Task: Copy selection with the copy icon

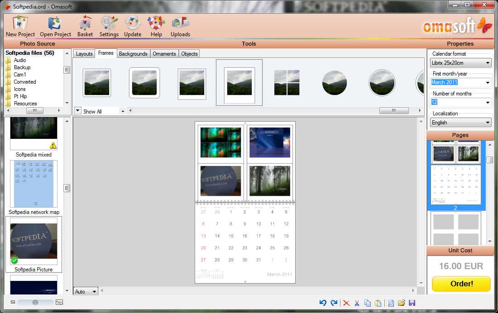Action: tap(368, 303)
